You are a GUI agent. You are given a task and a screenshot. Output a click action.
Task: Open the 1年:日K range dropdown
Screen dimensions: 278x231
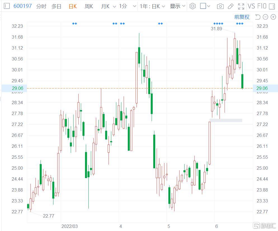tap(152, 6)
